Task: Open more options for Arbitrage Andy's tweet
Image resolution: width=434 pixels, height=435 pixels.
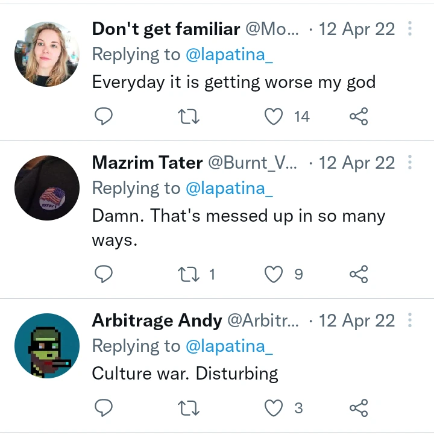Action: coord(410,321)
